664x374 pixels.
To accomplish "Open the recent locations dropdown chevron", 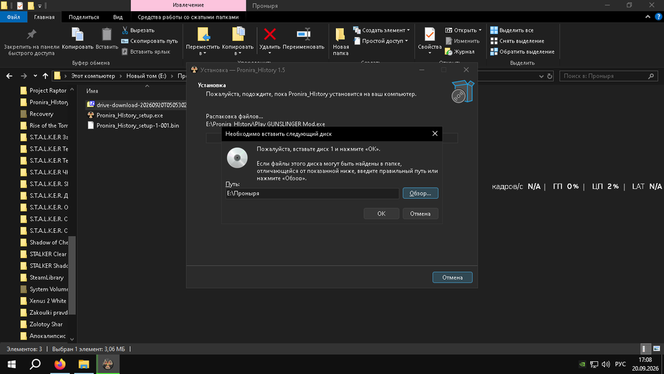I will click(x=35, y=76).
